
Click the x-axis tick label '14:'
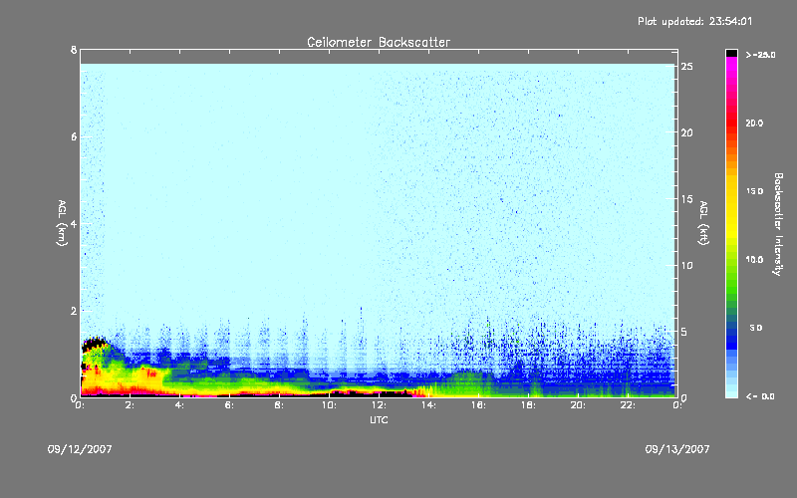428,405
